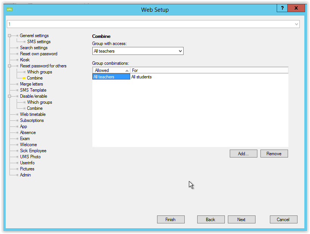Click the help question mark button
This screenshot has height=234, width=310.
click(x=282, y=8)
